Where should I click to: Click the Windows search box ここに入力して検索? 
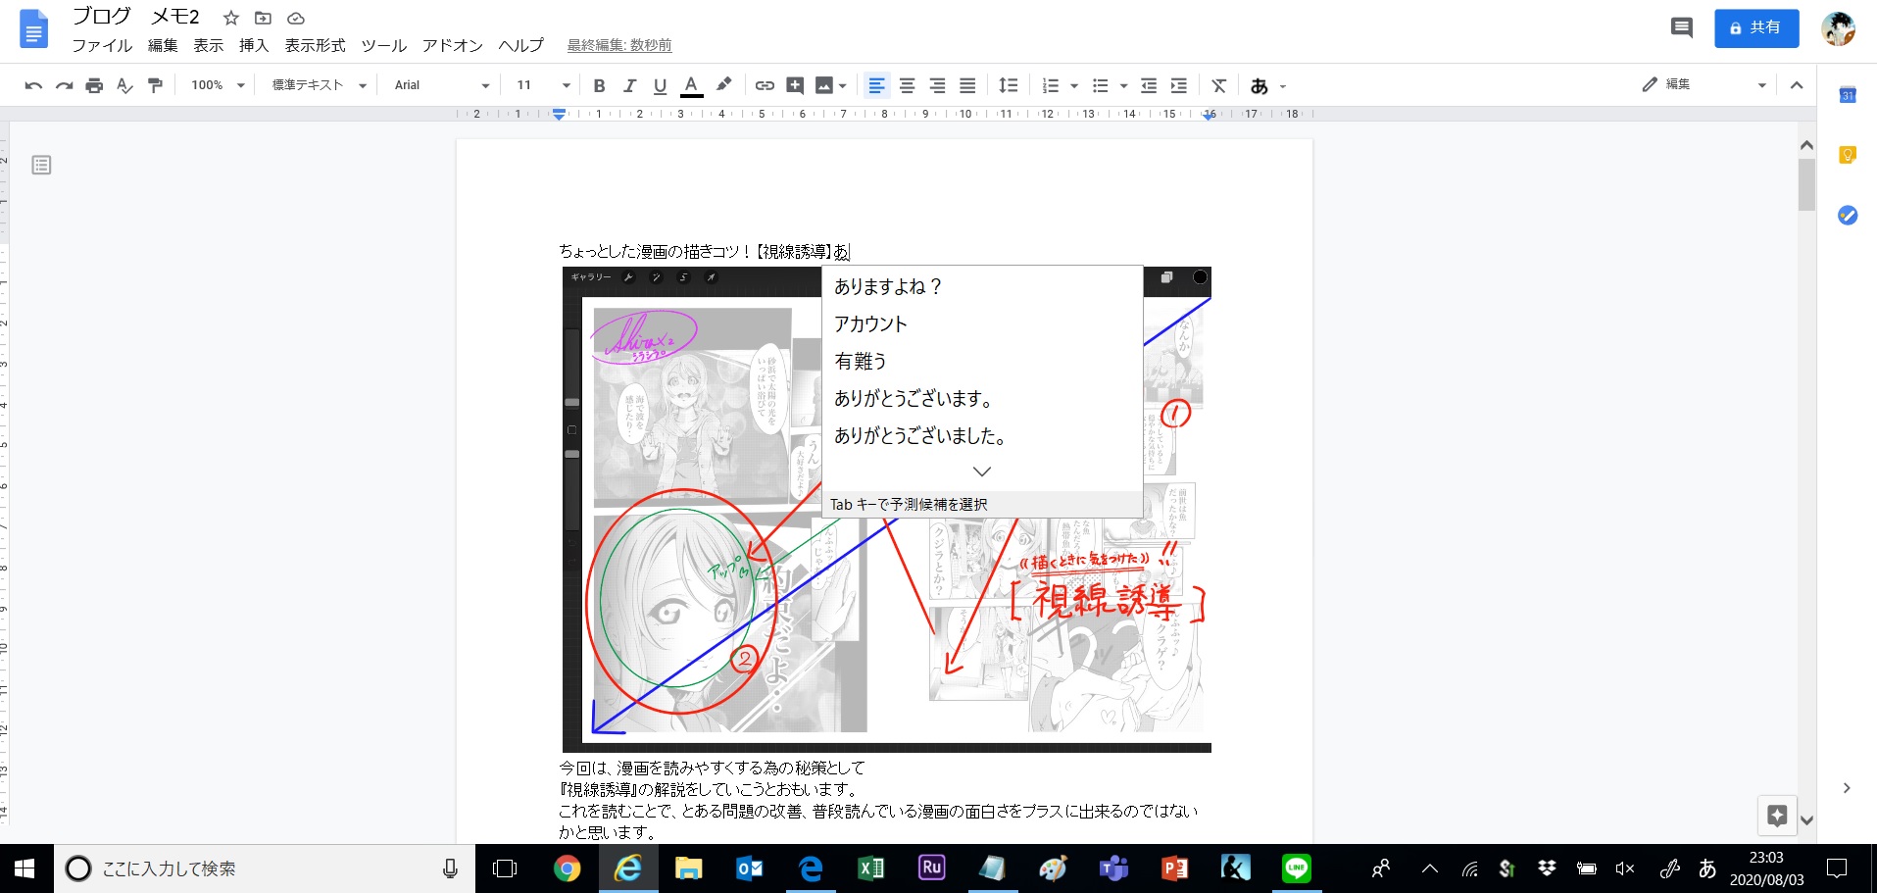(265, 868)
